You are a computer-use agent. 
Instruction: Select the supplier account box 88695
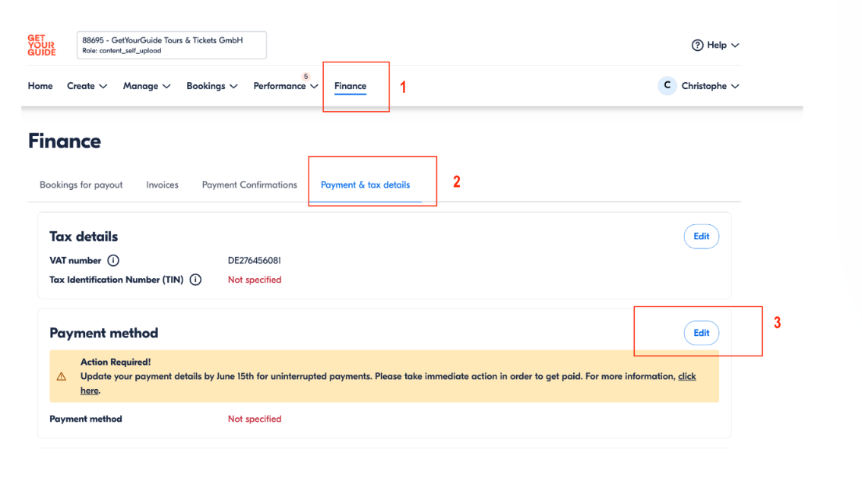[171, 45]
